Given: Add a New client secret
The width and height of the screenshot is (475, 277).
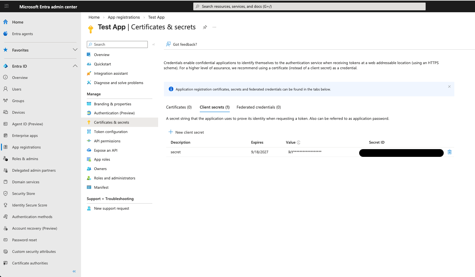Looking at the screenshot, I should (186, 132).
